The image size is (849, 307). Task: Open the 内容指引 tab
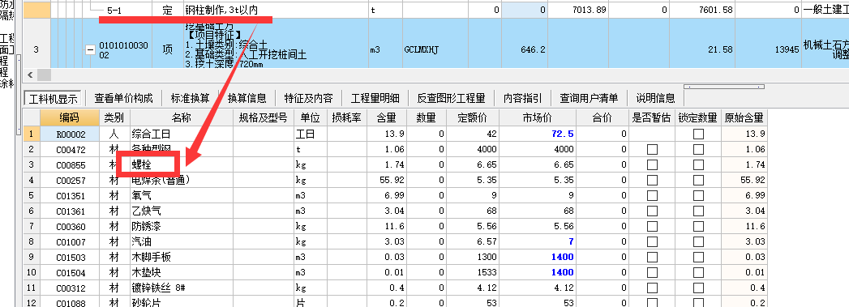(x=522, y=98)
